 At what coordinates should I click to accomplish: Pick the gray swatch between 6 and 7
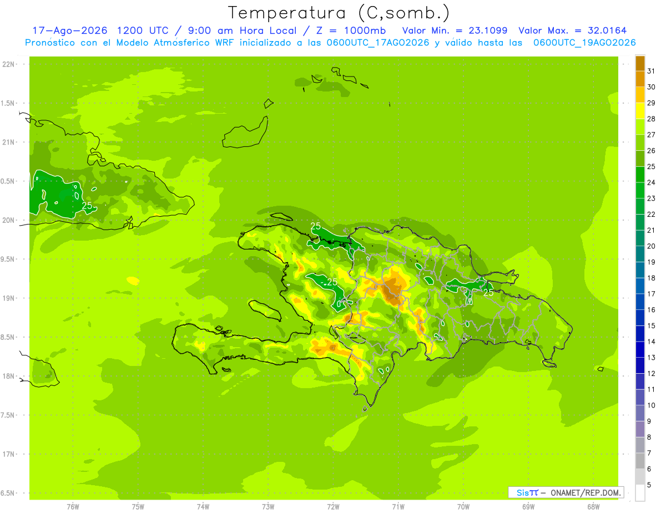[640, 461]
